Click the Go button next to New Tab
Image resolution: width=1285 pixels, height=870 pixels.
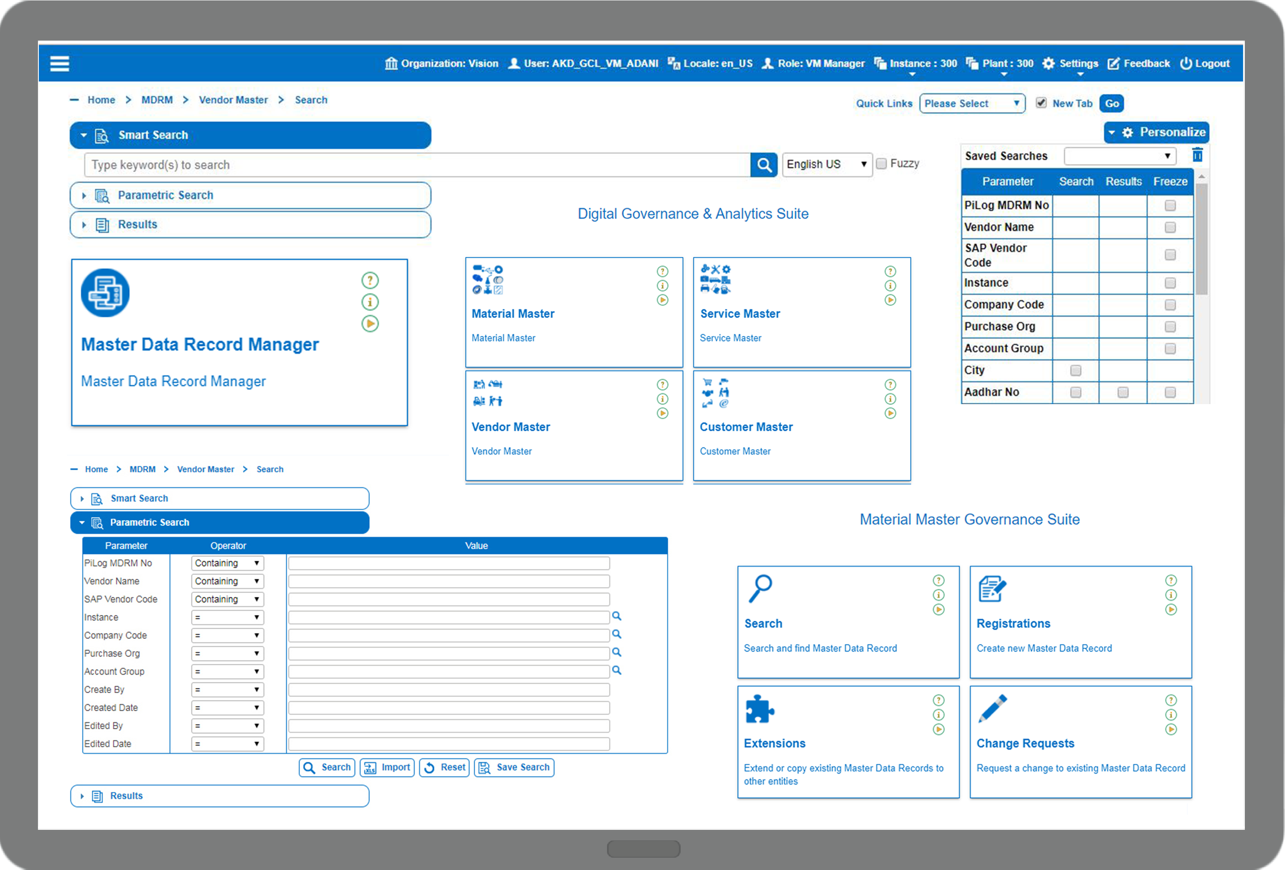click(x=1112, y=103)
